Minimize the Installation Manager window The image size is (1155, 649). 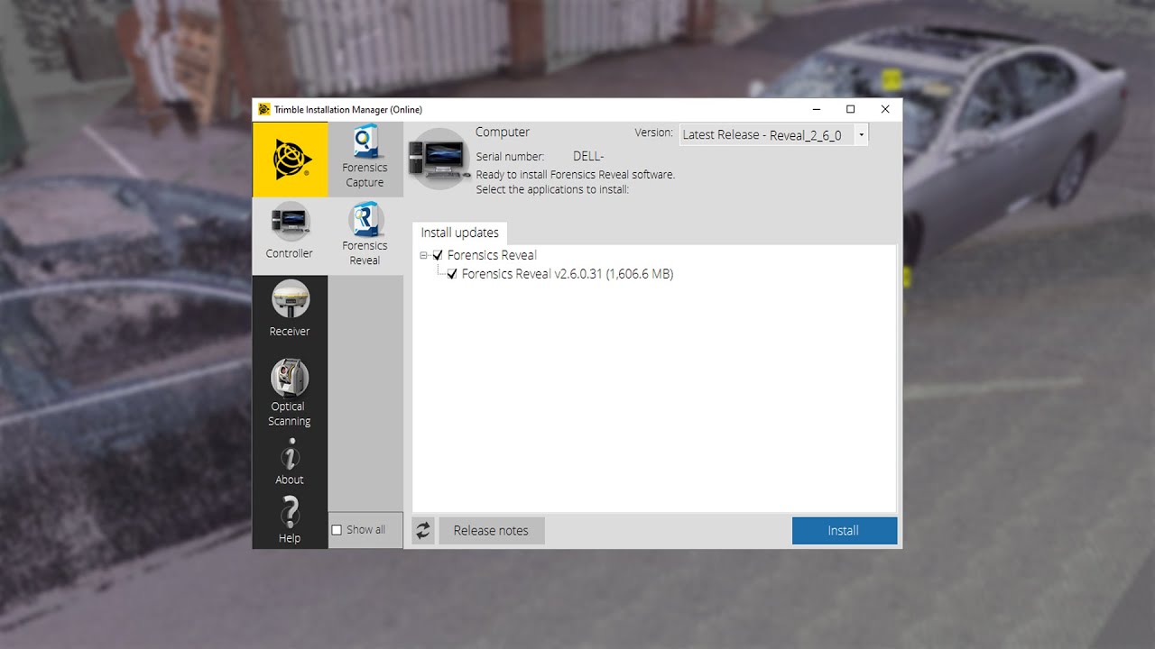816,109
